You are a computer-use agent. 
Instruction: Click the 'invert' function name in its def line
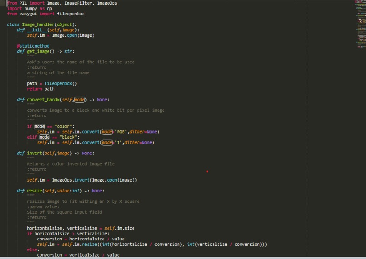click(35, 153)
